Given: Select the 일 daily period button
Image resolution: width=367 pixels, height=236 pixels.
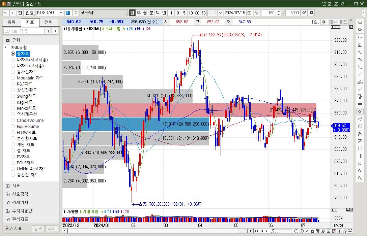Looking at the screenshot, I should [x=132, y=12].
